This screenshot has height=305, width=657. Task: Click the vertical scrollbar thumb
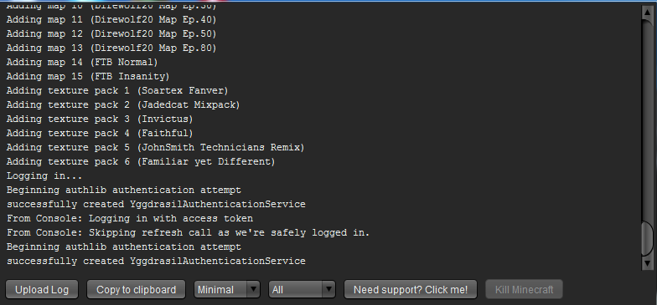[x=647, y=237]
